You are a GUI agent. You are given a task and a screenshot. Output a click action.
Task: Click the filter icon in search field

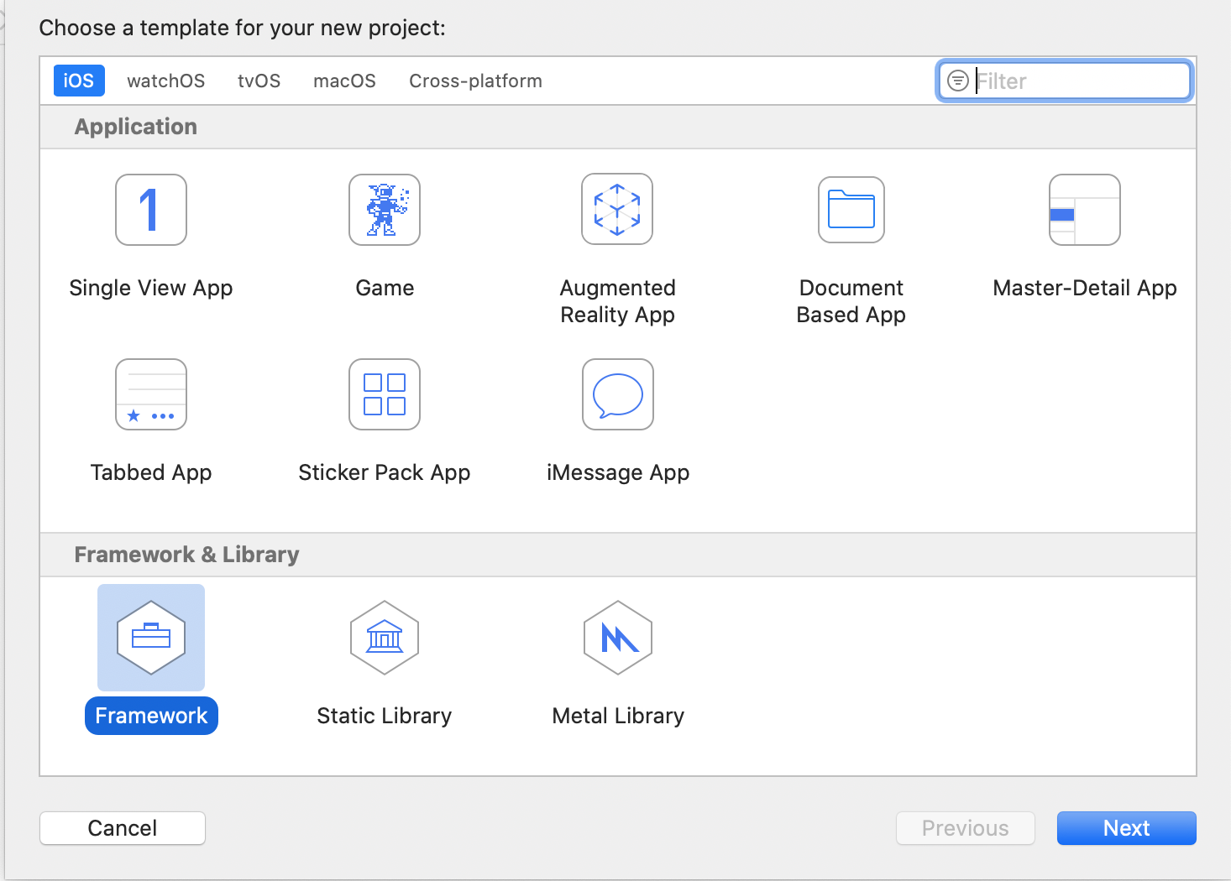pyautogui.click(x=958, y=81)
